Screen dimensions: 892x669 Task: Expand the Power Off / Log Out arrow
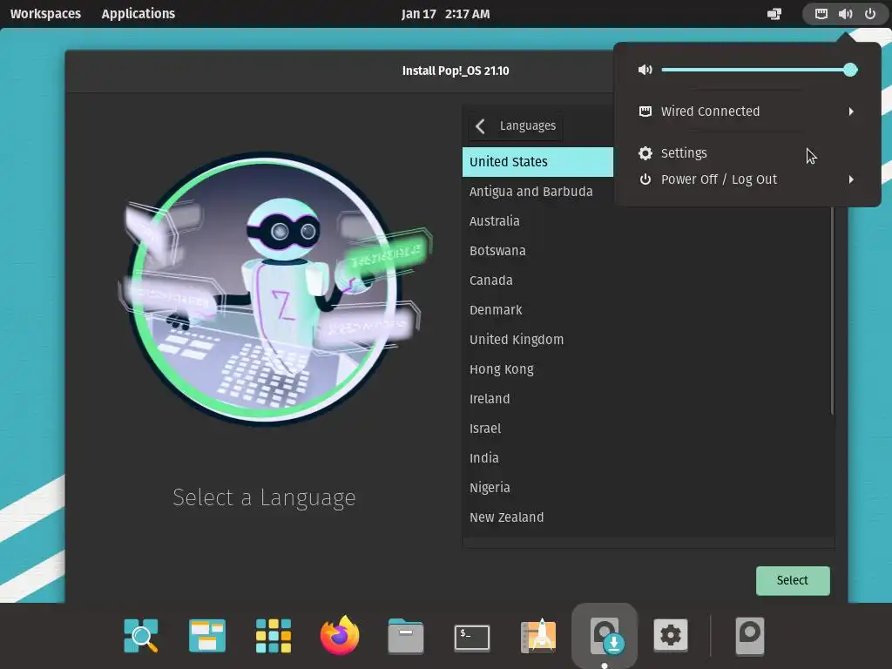point(851,179)
